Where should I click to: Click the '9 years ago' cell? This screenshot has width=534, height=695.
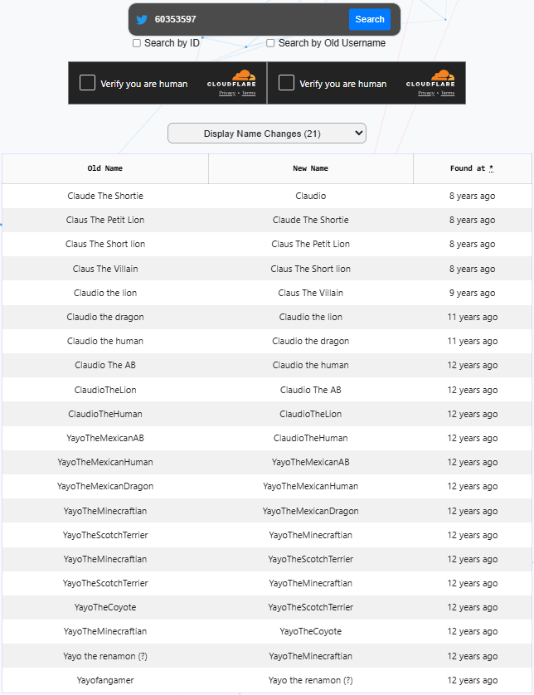click(473, 293)
